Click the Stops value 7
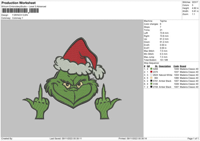Viewport: 200px width, 141px height. coord(160,27)
